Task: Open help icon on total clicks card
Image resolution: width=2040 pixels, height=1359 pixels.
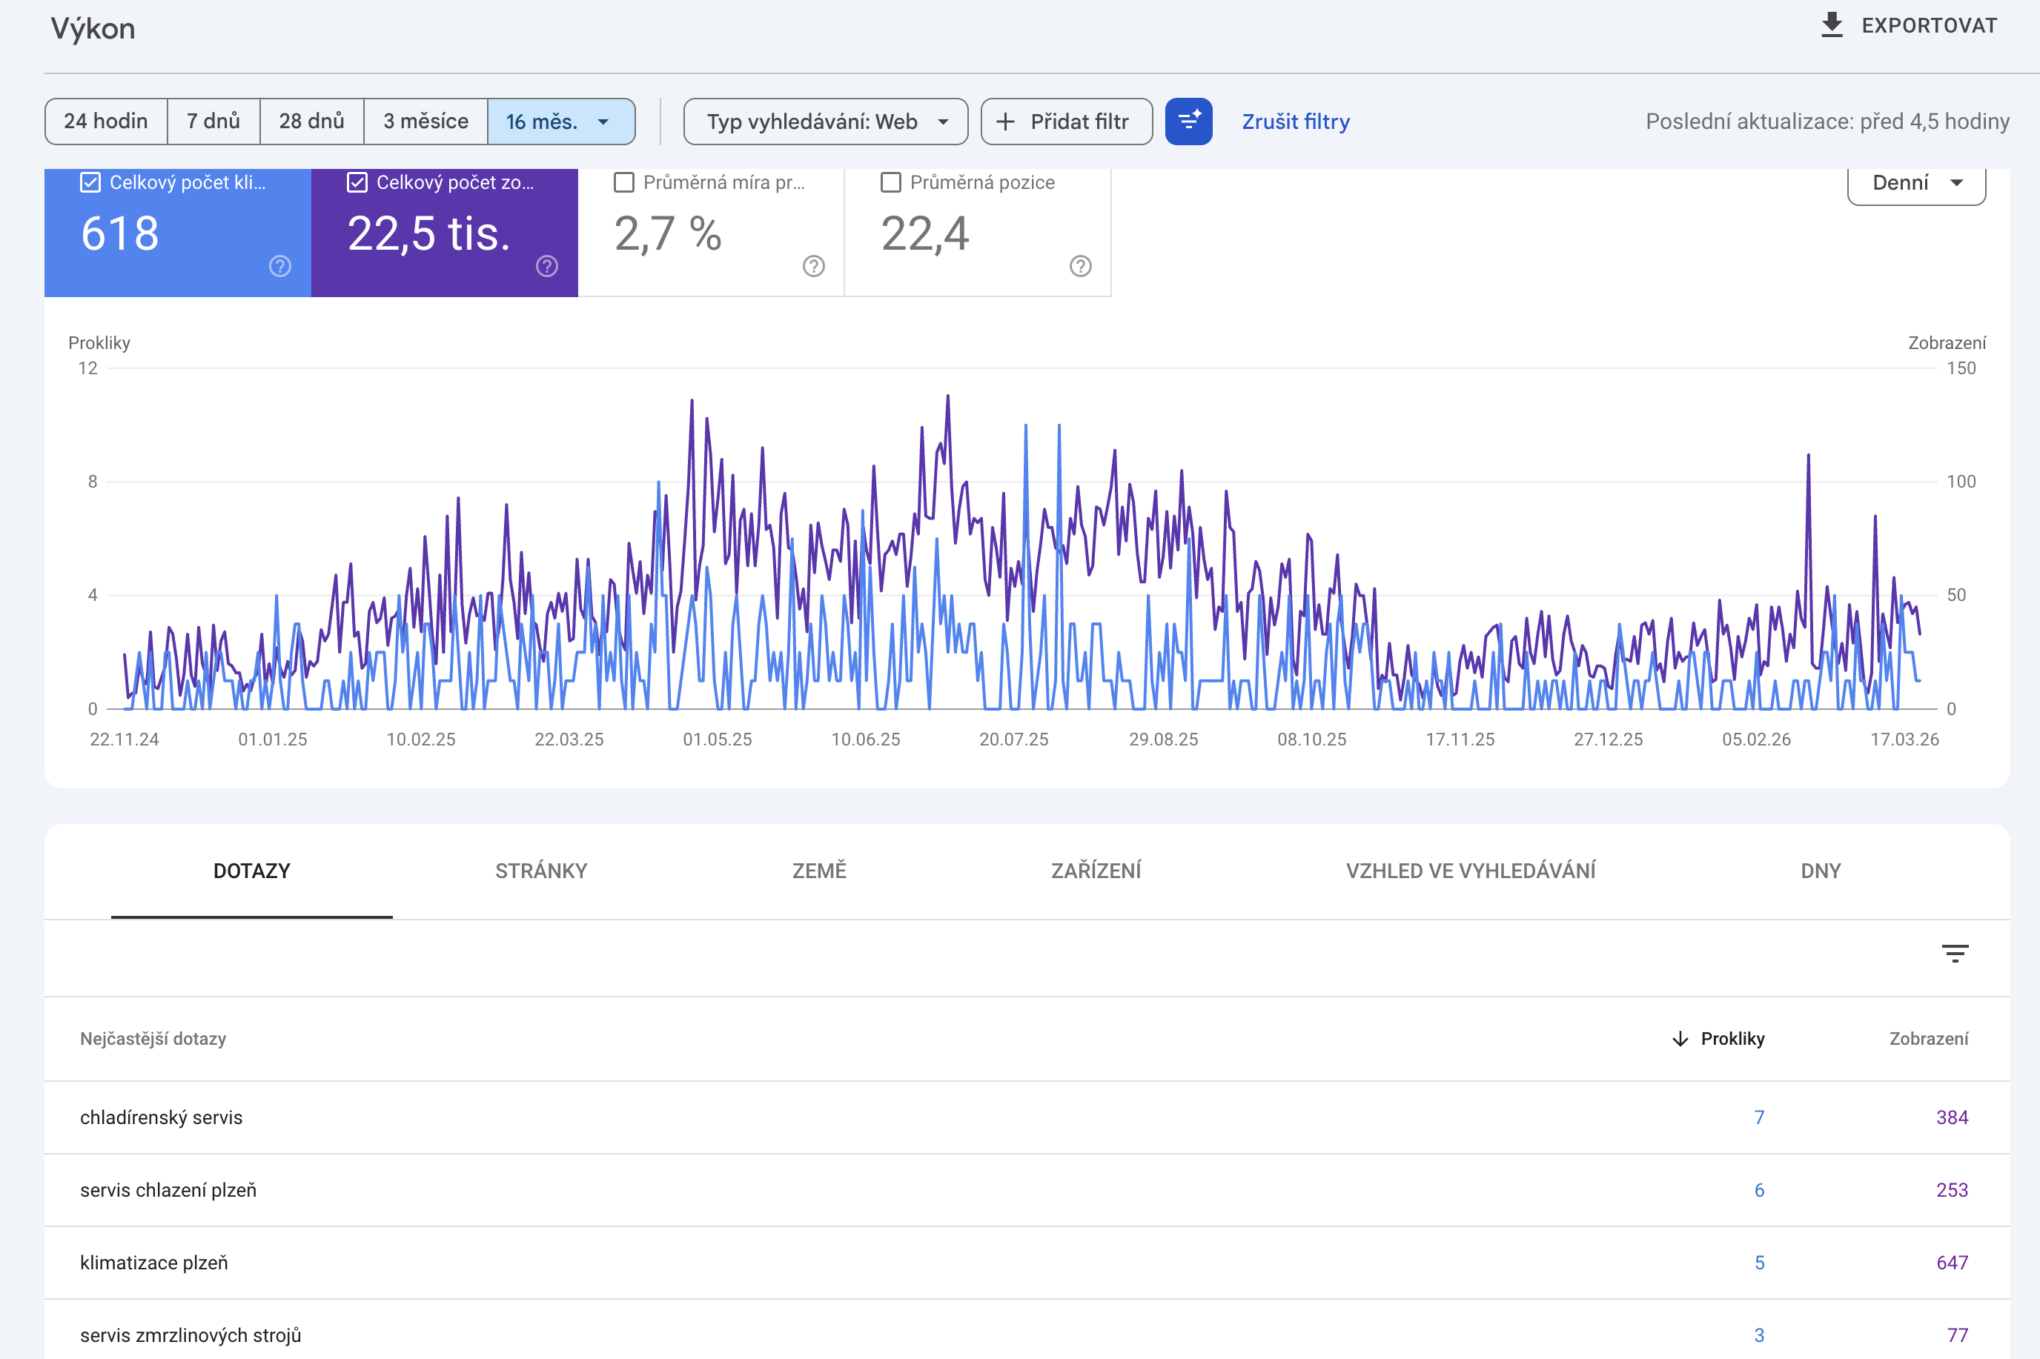Action: [x=280, y=266]
